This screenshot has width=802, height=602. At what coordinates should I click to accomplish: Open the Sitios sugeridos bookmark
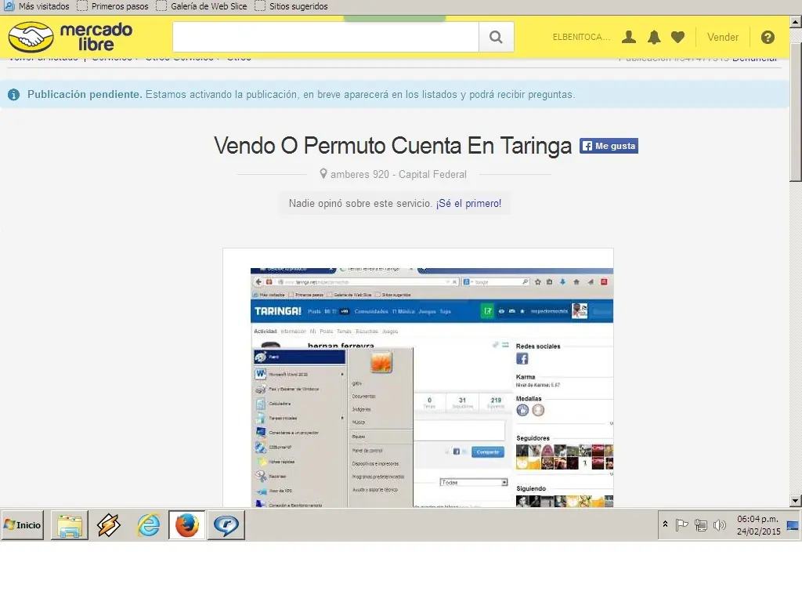click(x=291, y=6)
